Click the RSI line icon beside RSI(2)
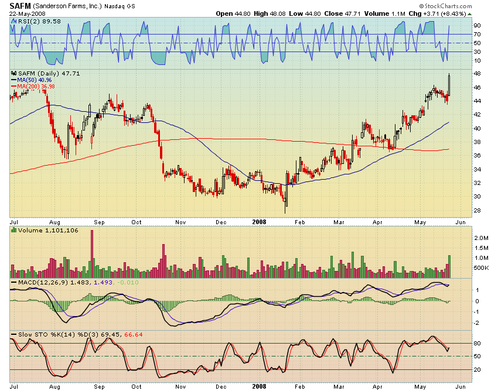Screen dimensions: 498x391 (x=13, y=21)
